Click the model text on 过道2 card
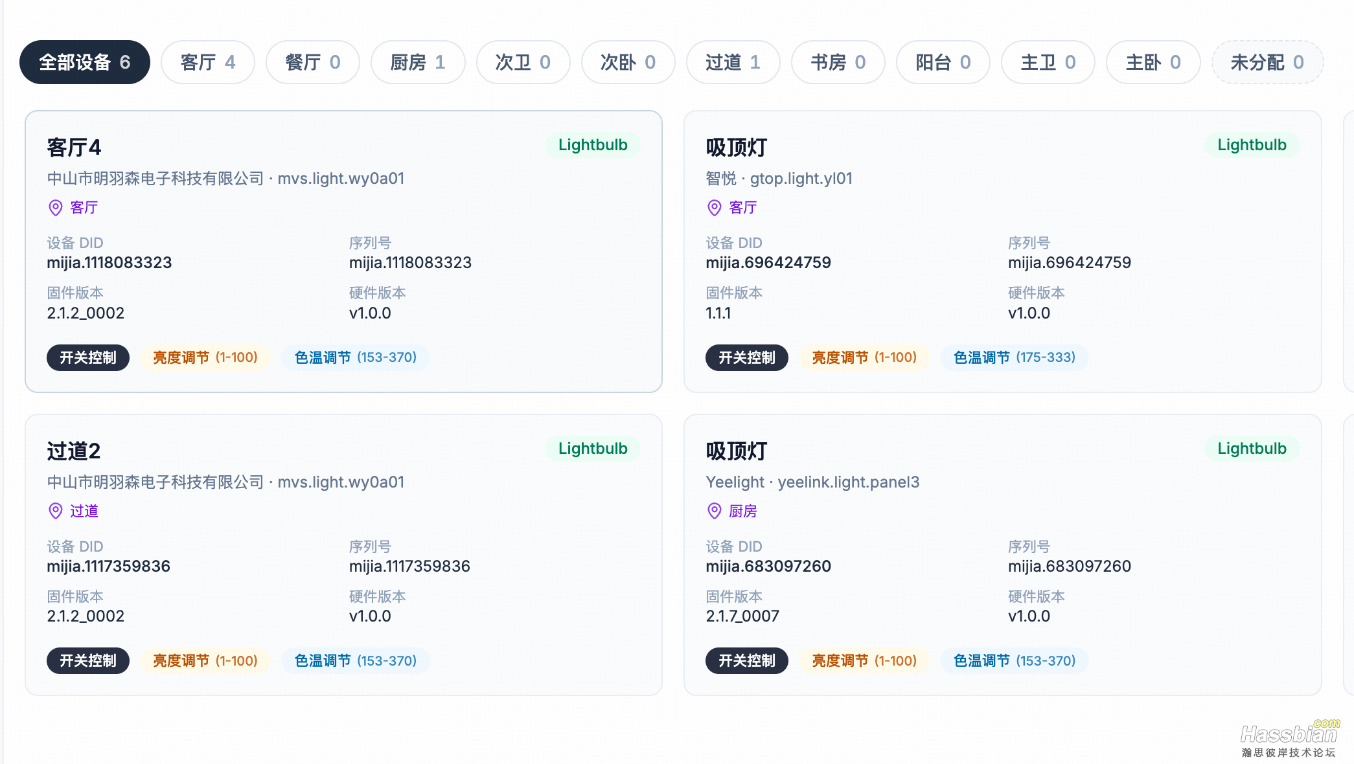The height and width of the screenshot is (764, 1354). pyautogui.click(x=225, y=482)
